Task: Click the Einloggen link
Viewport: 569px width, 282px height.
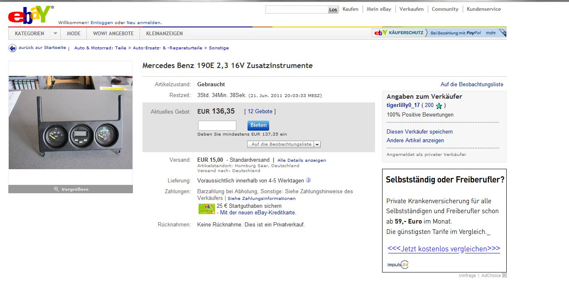Action: [102, 23]
